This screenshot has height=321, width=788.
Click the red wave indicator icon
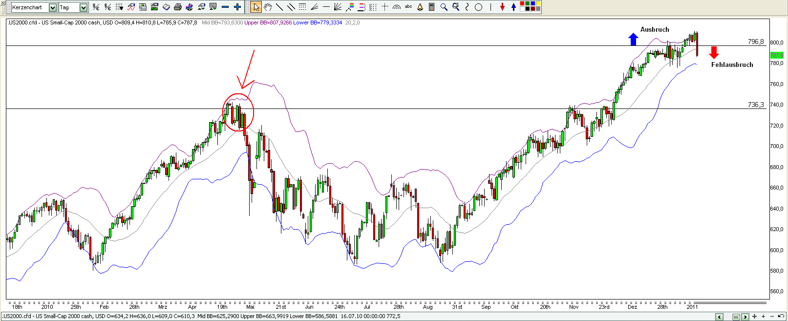(131, 7)
